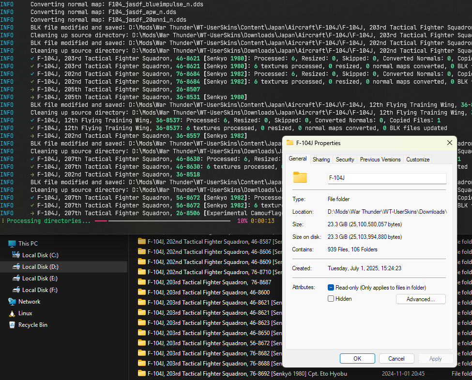The width and height of the screenshot is (472, 380).
Task: Select folder '202nd Tactical Fighter Squadron, 46-8609'
Action: click(215, 262)
